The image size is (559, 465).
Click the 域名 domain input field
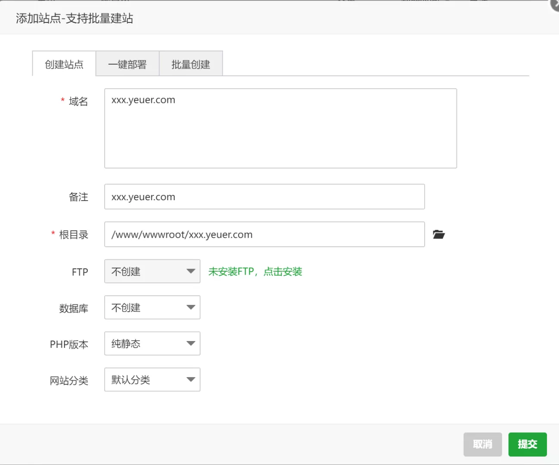[x=280, y=128]
